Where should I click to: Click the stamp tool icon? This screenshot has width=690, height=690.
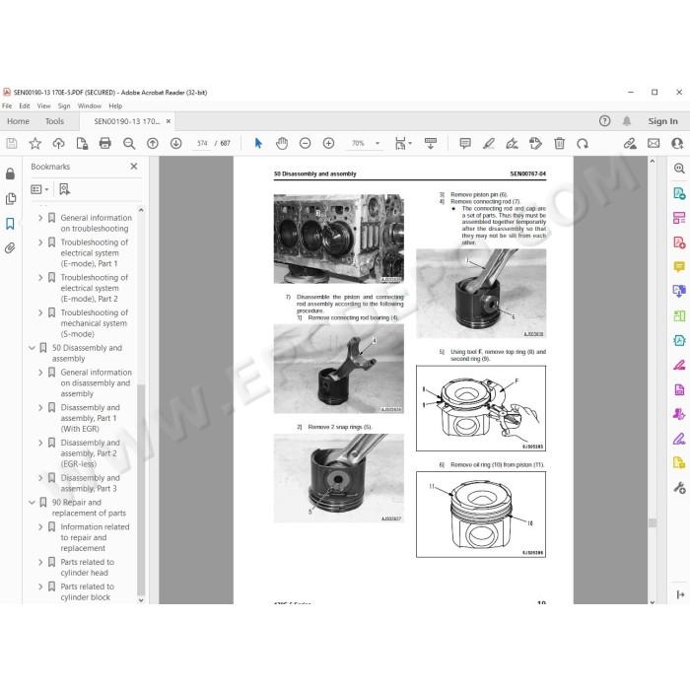point(535,144)
